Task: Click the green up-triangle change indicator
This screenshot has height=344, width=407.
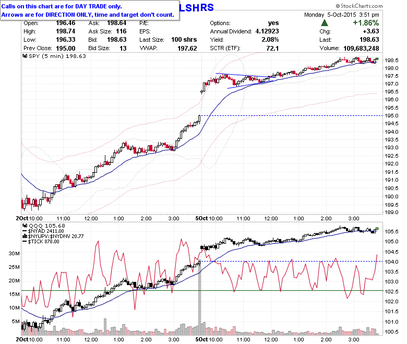Action: [x=324, y=23]
